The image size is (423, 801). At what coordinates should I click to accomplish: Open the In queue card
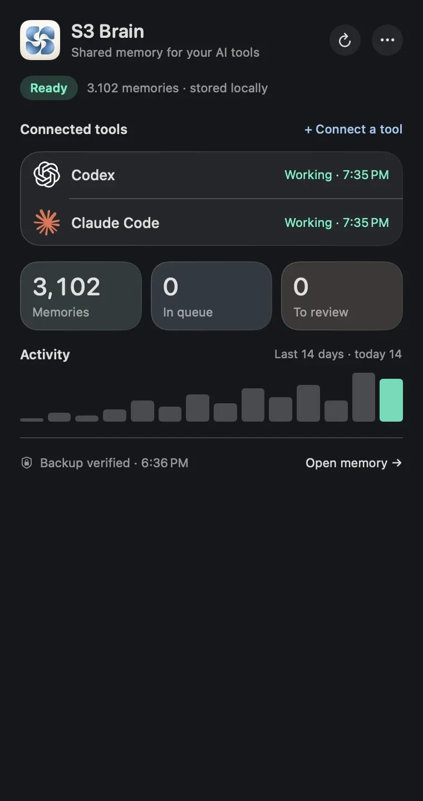[x=211, y=296]
